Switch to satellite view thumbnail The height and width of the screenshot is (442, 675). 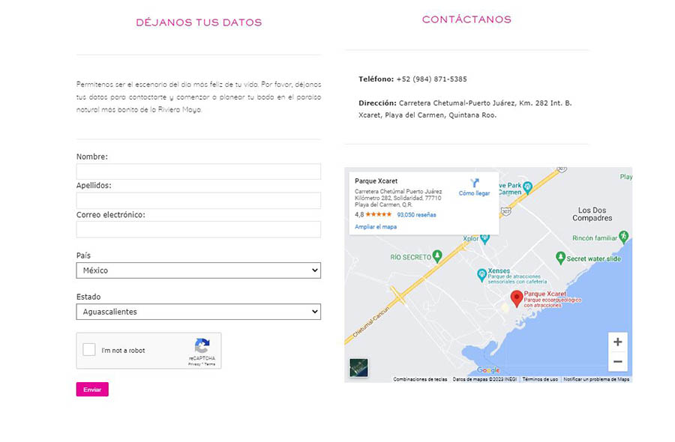click(358, 368)
